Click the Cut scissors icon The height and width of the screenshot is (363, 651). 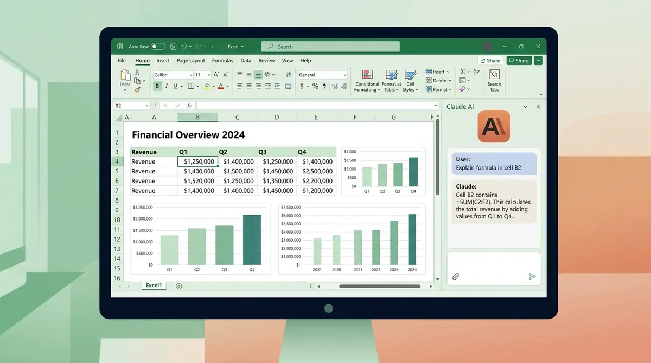137,72
